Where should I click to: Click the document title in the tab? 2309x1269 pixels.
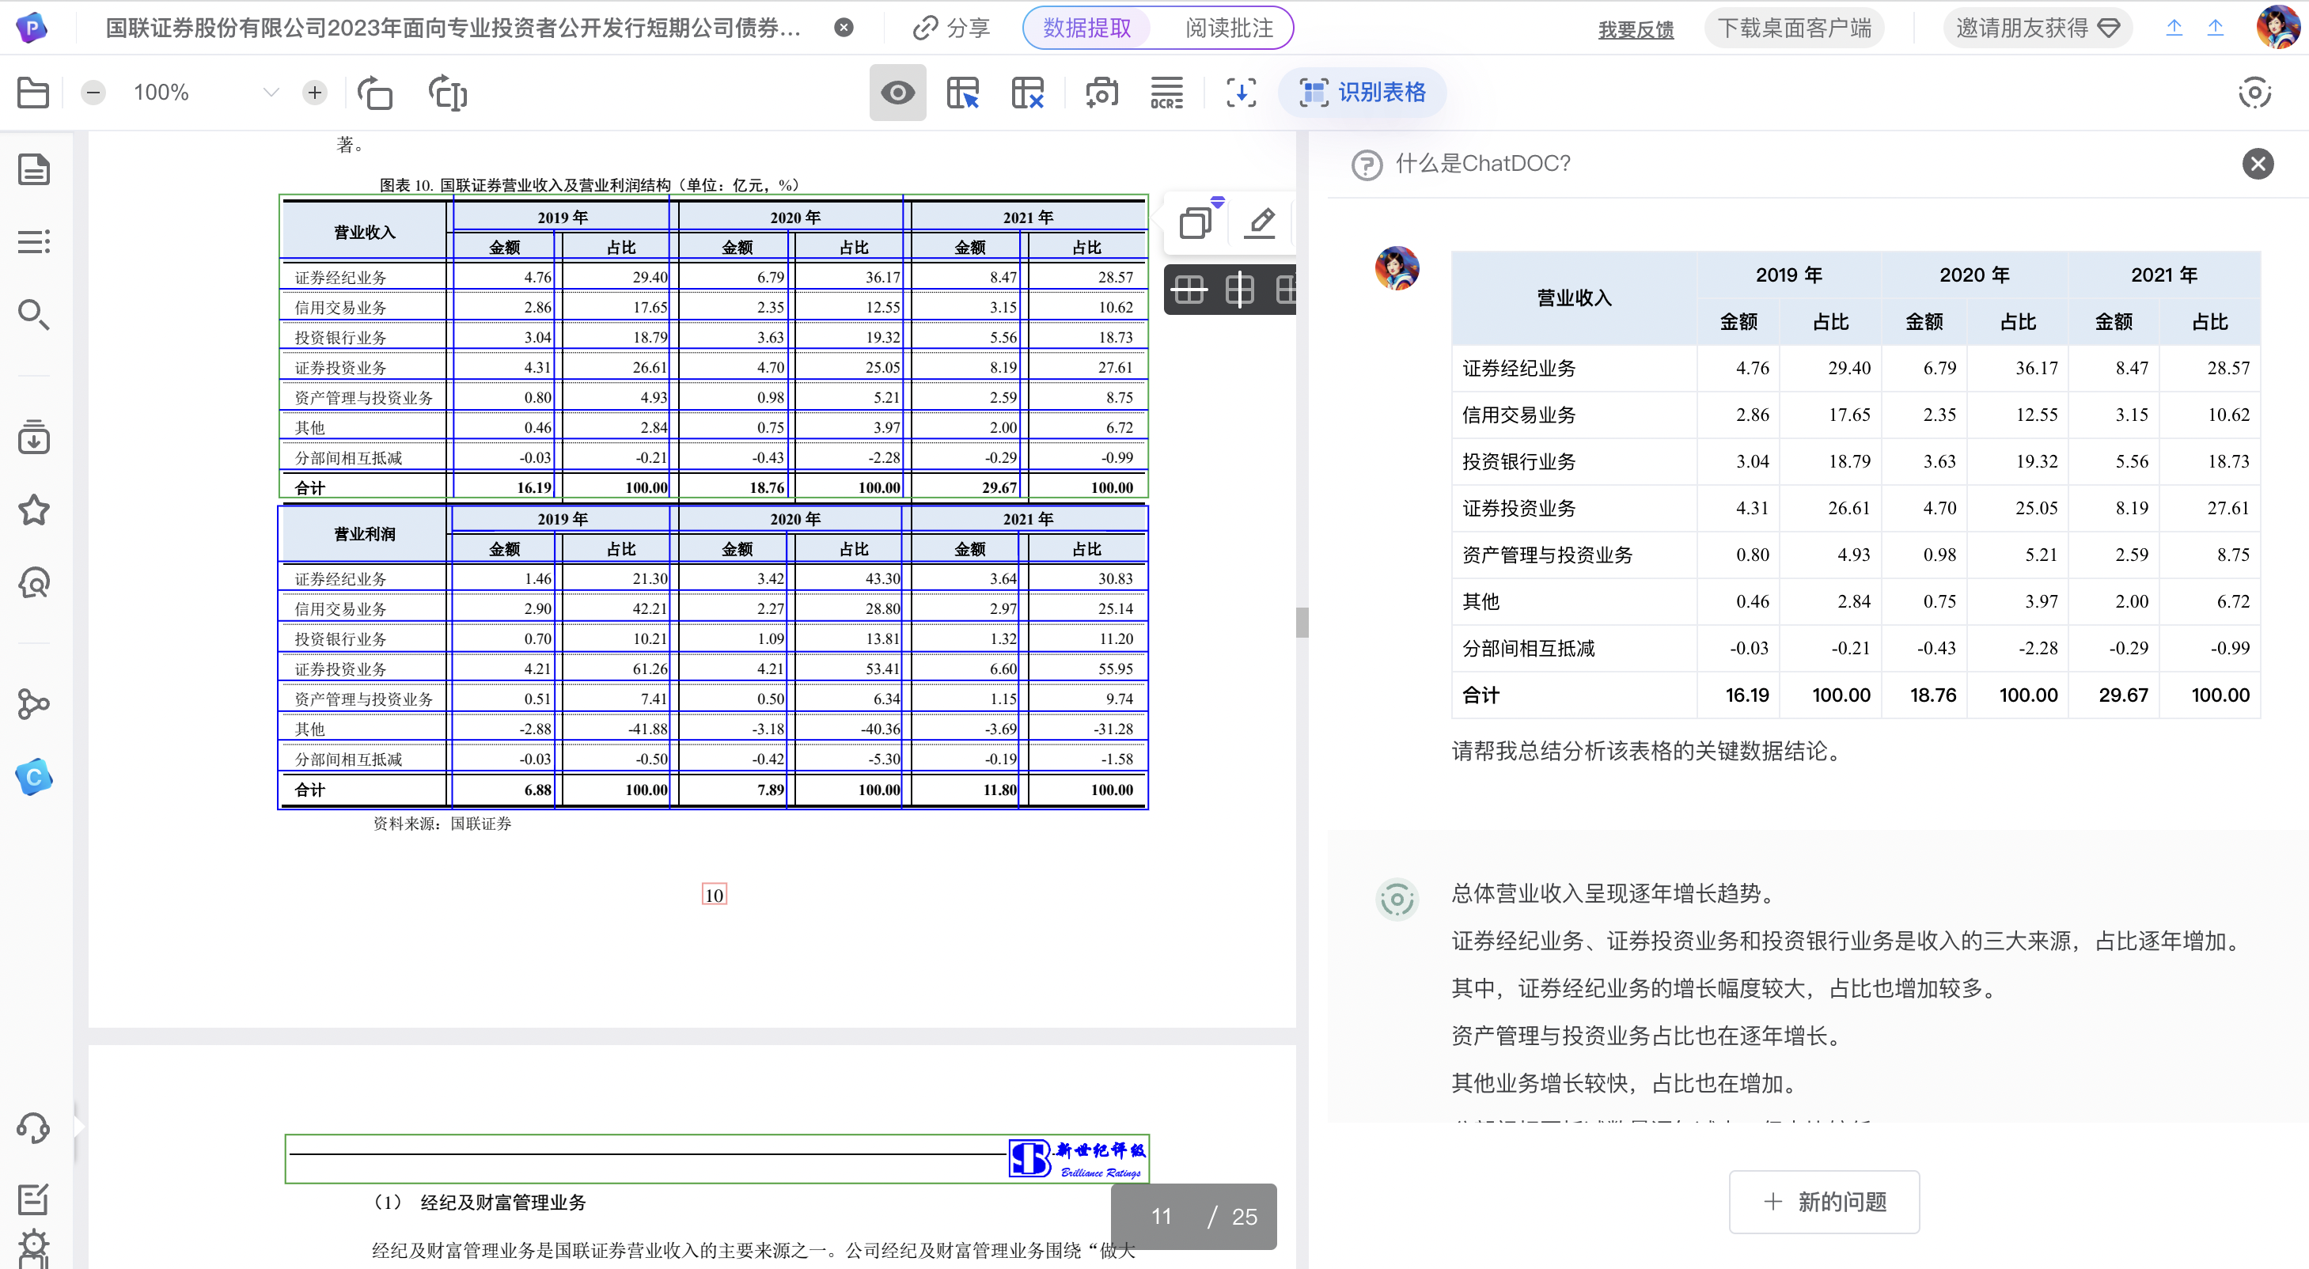[x=453, y=28]
